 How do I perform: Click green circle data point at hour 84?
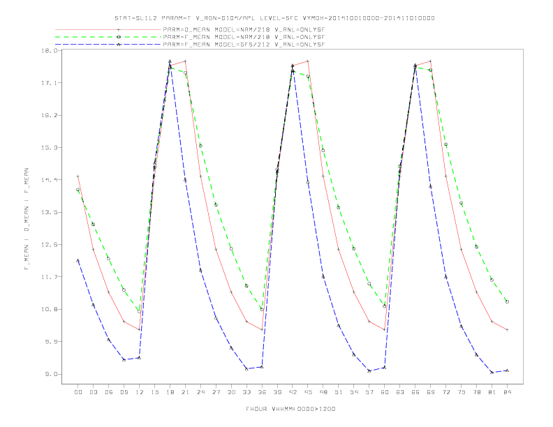coord(507,302)
